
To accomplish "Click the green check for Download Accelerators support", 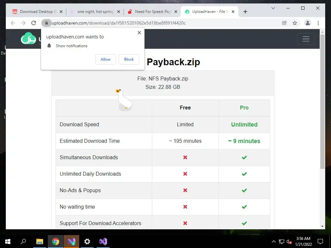I will (244, 223).
